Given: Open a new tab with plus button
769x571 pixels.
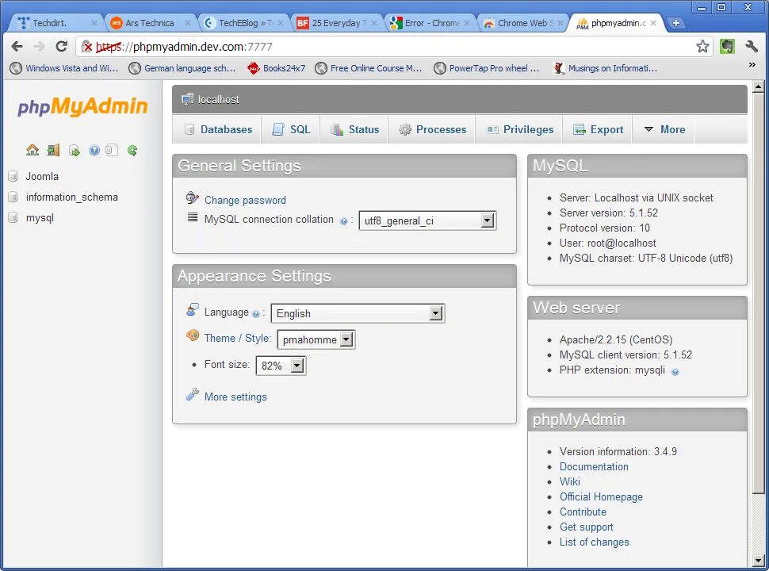Looking at the screenshot, I should coord(675,23).
